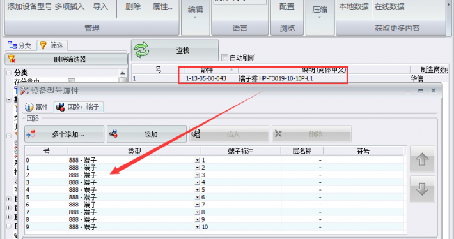
Task: Open the 层名称 ellipsis for circuit row 0
Action: pyautogui.click(x=320, y=160)
